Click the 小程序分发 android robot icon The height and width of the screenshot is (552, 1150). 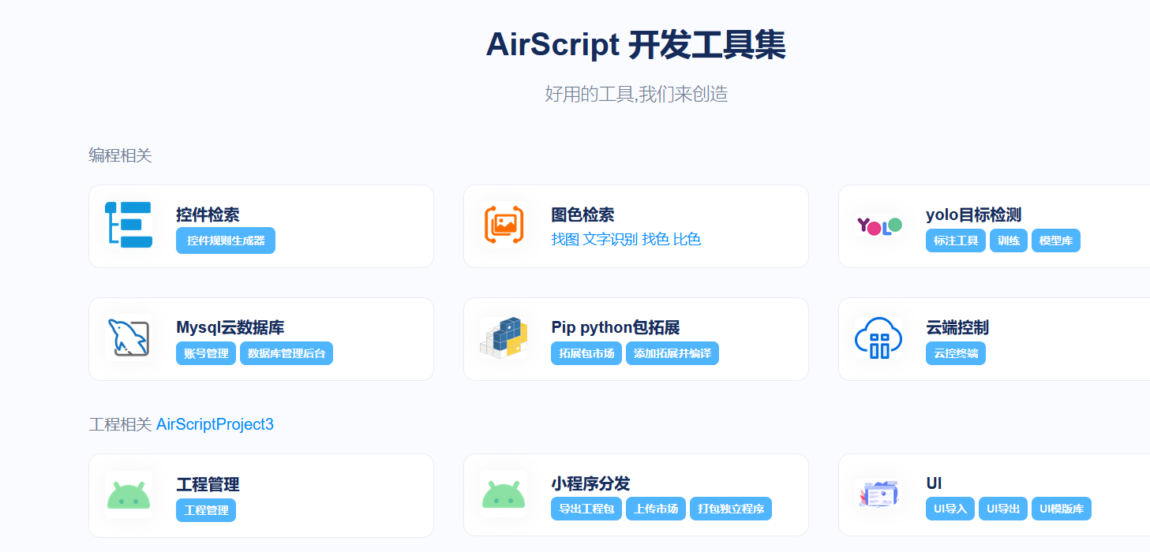[x=504, y=495]
